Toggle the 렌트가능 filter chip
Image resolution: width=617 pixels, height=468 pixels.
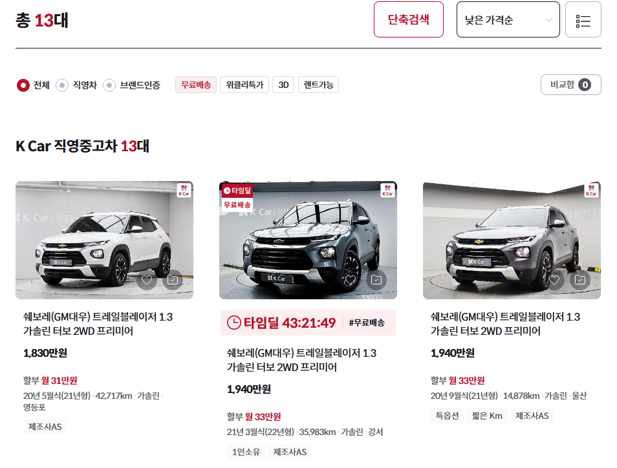pos(318,85)
